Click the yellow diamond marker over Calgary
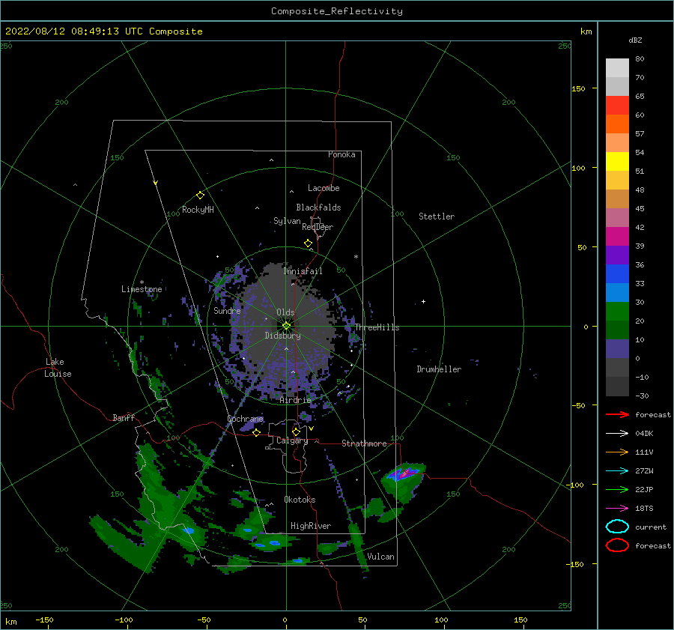The image size is (674, 630). tap(296, 431)
